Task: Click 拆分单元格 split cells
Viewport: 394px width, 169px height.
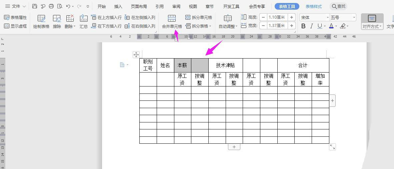Action: pyautogui.click(x=199, y=17)
